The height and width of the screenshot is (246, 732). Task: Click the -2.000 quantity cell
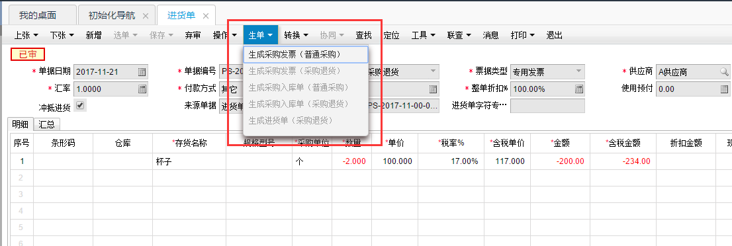352,161
